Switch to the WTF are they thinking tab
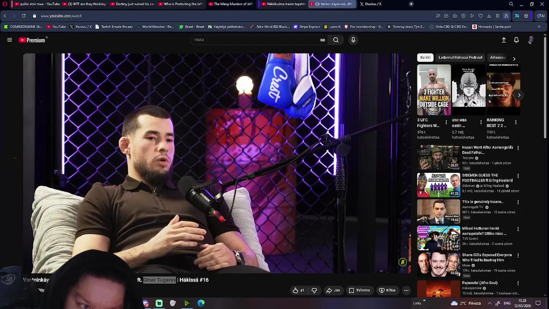549x309 pixels. [x=84, y=4]
